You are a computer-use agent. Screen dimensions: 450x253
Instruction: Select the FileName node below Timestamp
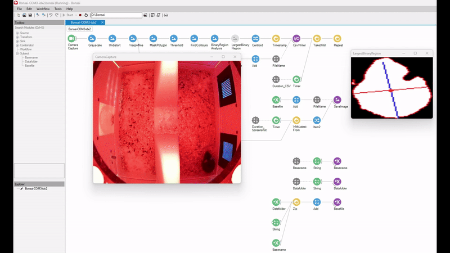(276, 59)
